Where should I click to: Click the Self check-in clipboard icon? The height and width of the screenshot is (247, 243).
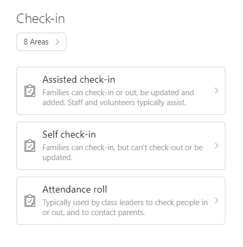(x=30, y=145)
